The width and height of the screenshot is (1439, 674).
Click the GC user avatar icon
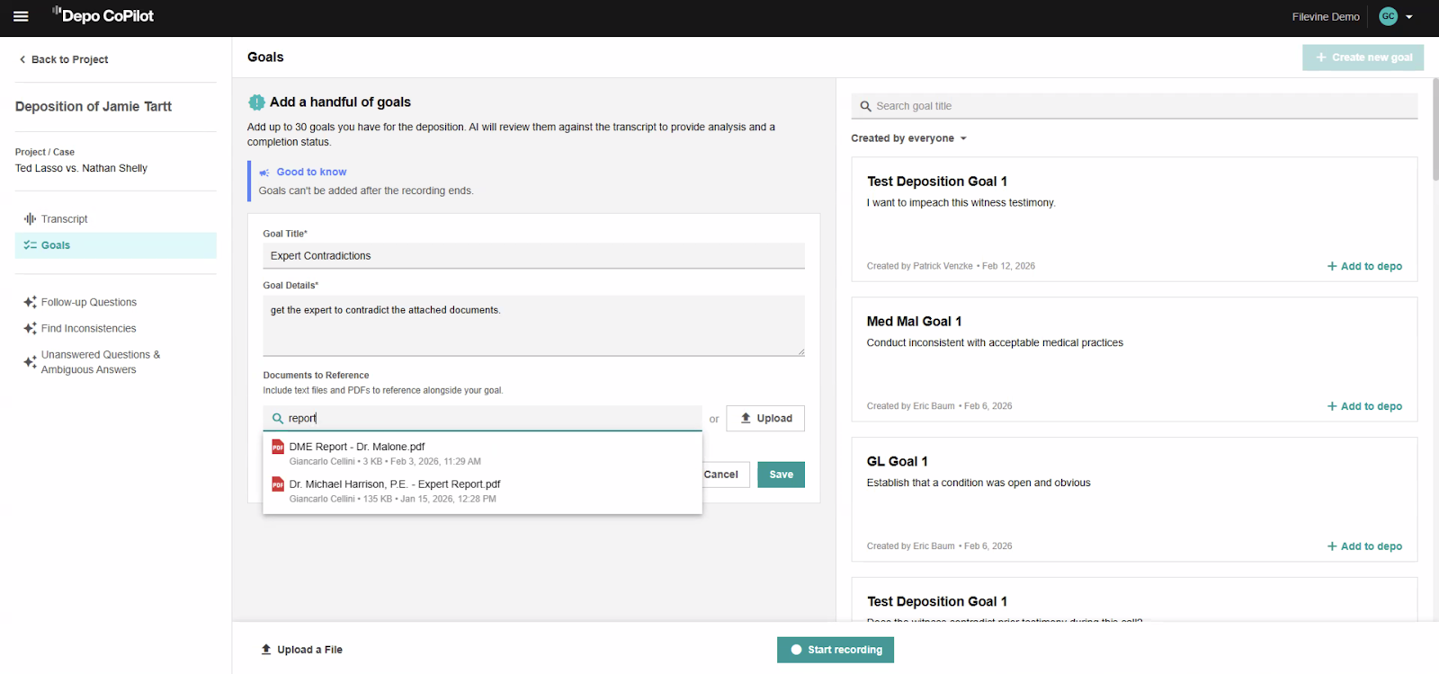click(1388, 16)
